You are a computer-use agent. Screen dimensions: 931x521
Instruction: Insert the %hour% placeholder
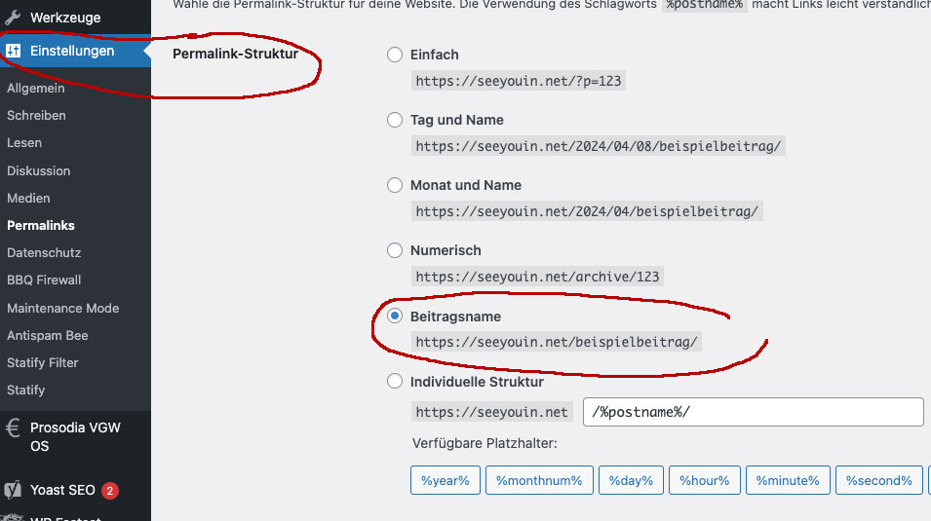pyautogui.click(x=704, y=480)
